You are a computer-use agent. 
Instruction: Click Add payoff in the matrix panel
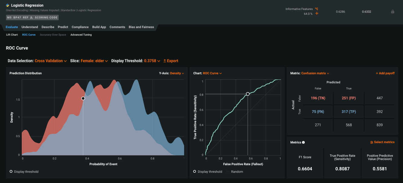point(385,73)
